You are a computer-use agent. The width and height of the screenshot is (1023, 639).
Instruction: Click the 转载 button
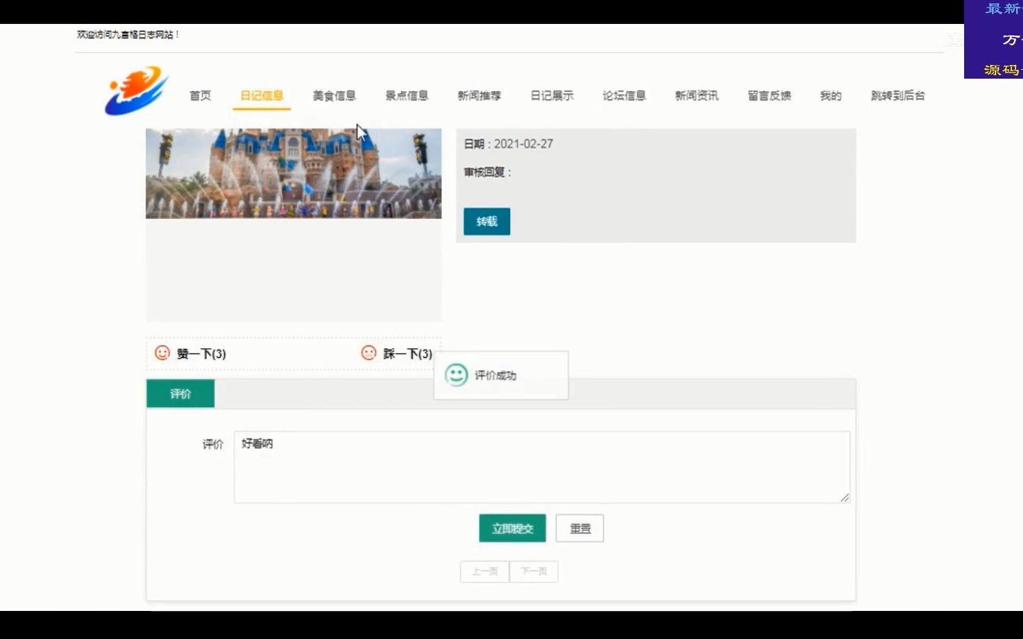point(487,222)
